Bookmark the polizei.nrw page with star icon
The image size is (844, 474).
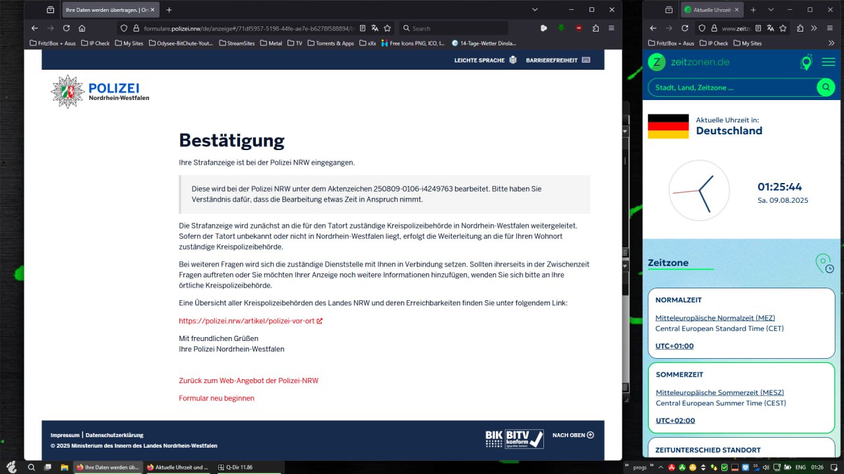click(x=387, y=28)
